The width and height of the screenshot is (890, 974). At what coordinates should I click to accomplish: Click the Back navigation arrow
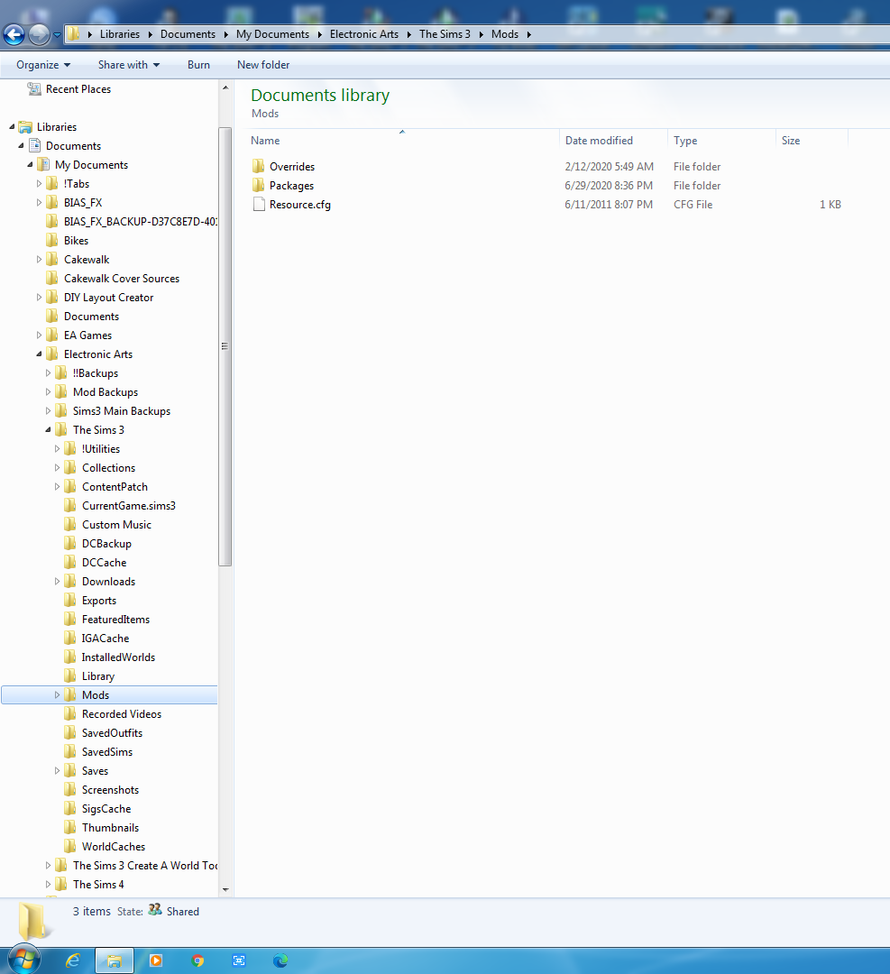tap(14, 35)
